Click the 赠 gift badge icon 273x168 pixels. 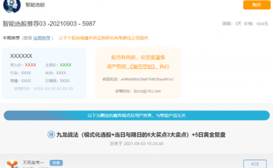point(51,135)
